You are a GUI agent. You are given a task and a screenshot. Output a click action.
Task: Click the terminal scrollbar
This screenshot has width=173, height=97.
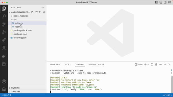tap(172, 84)
